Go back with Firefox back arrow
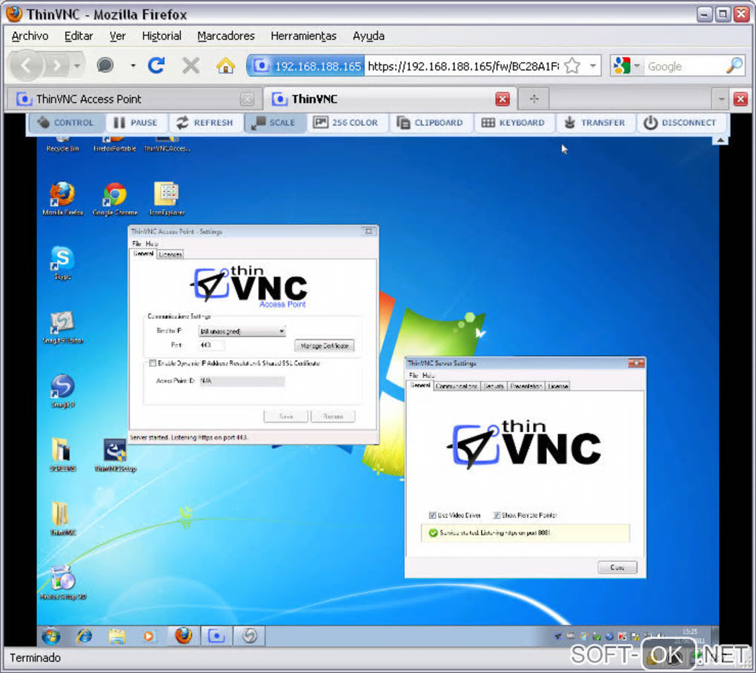Screen dimensions: 756x673 click(x=27, y=65)
